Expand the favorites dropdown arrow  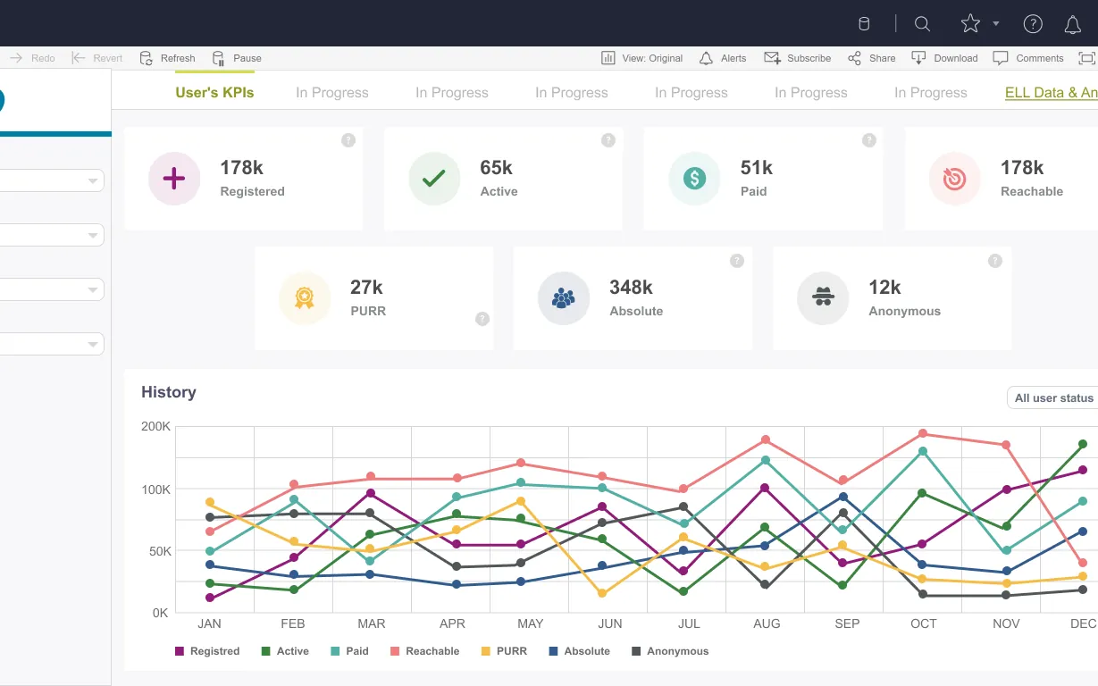(996, 24)
